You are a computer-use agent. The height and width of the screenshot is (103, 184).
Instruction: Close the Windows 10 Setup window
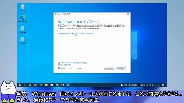coord(128,14)
